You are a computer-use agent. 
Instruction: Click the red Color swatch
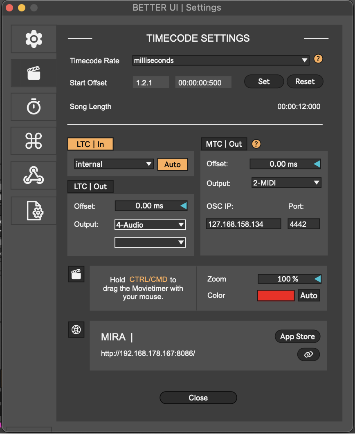coord(276,295)
